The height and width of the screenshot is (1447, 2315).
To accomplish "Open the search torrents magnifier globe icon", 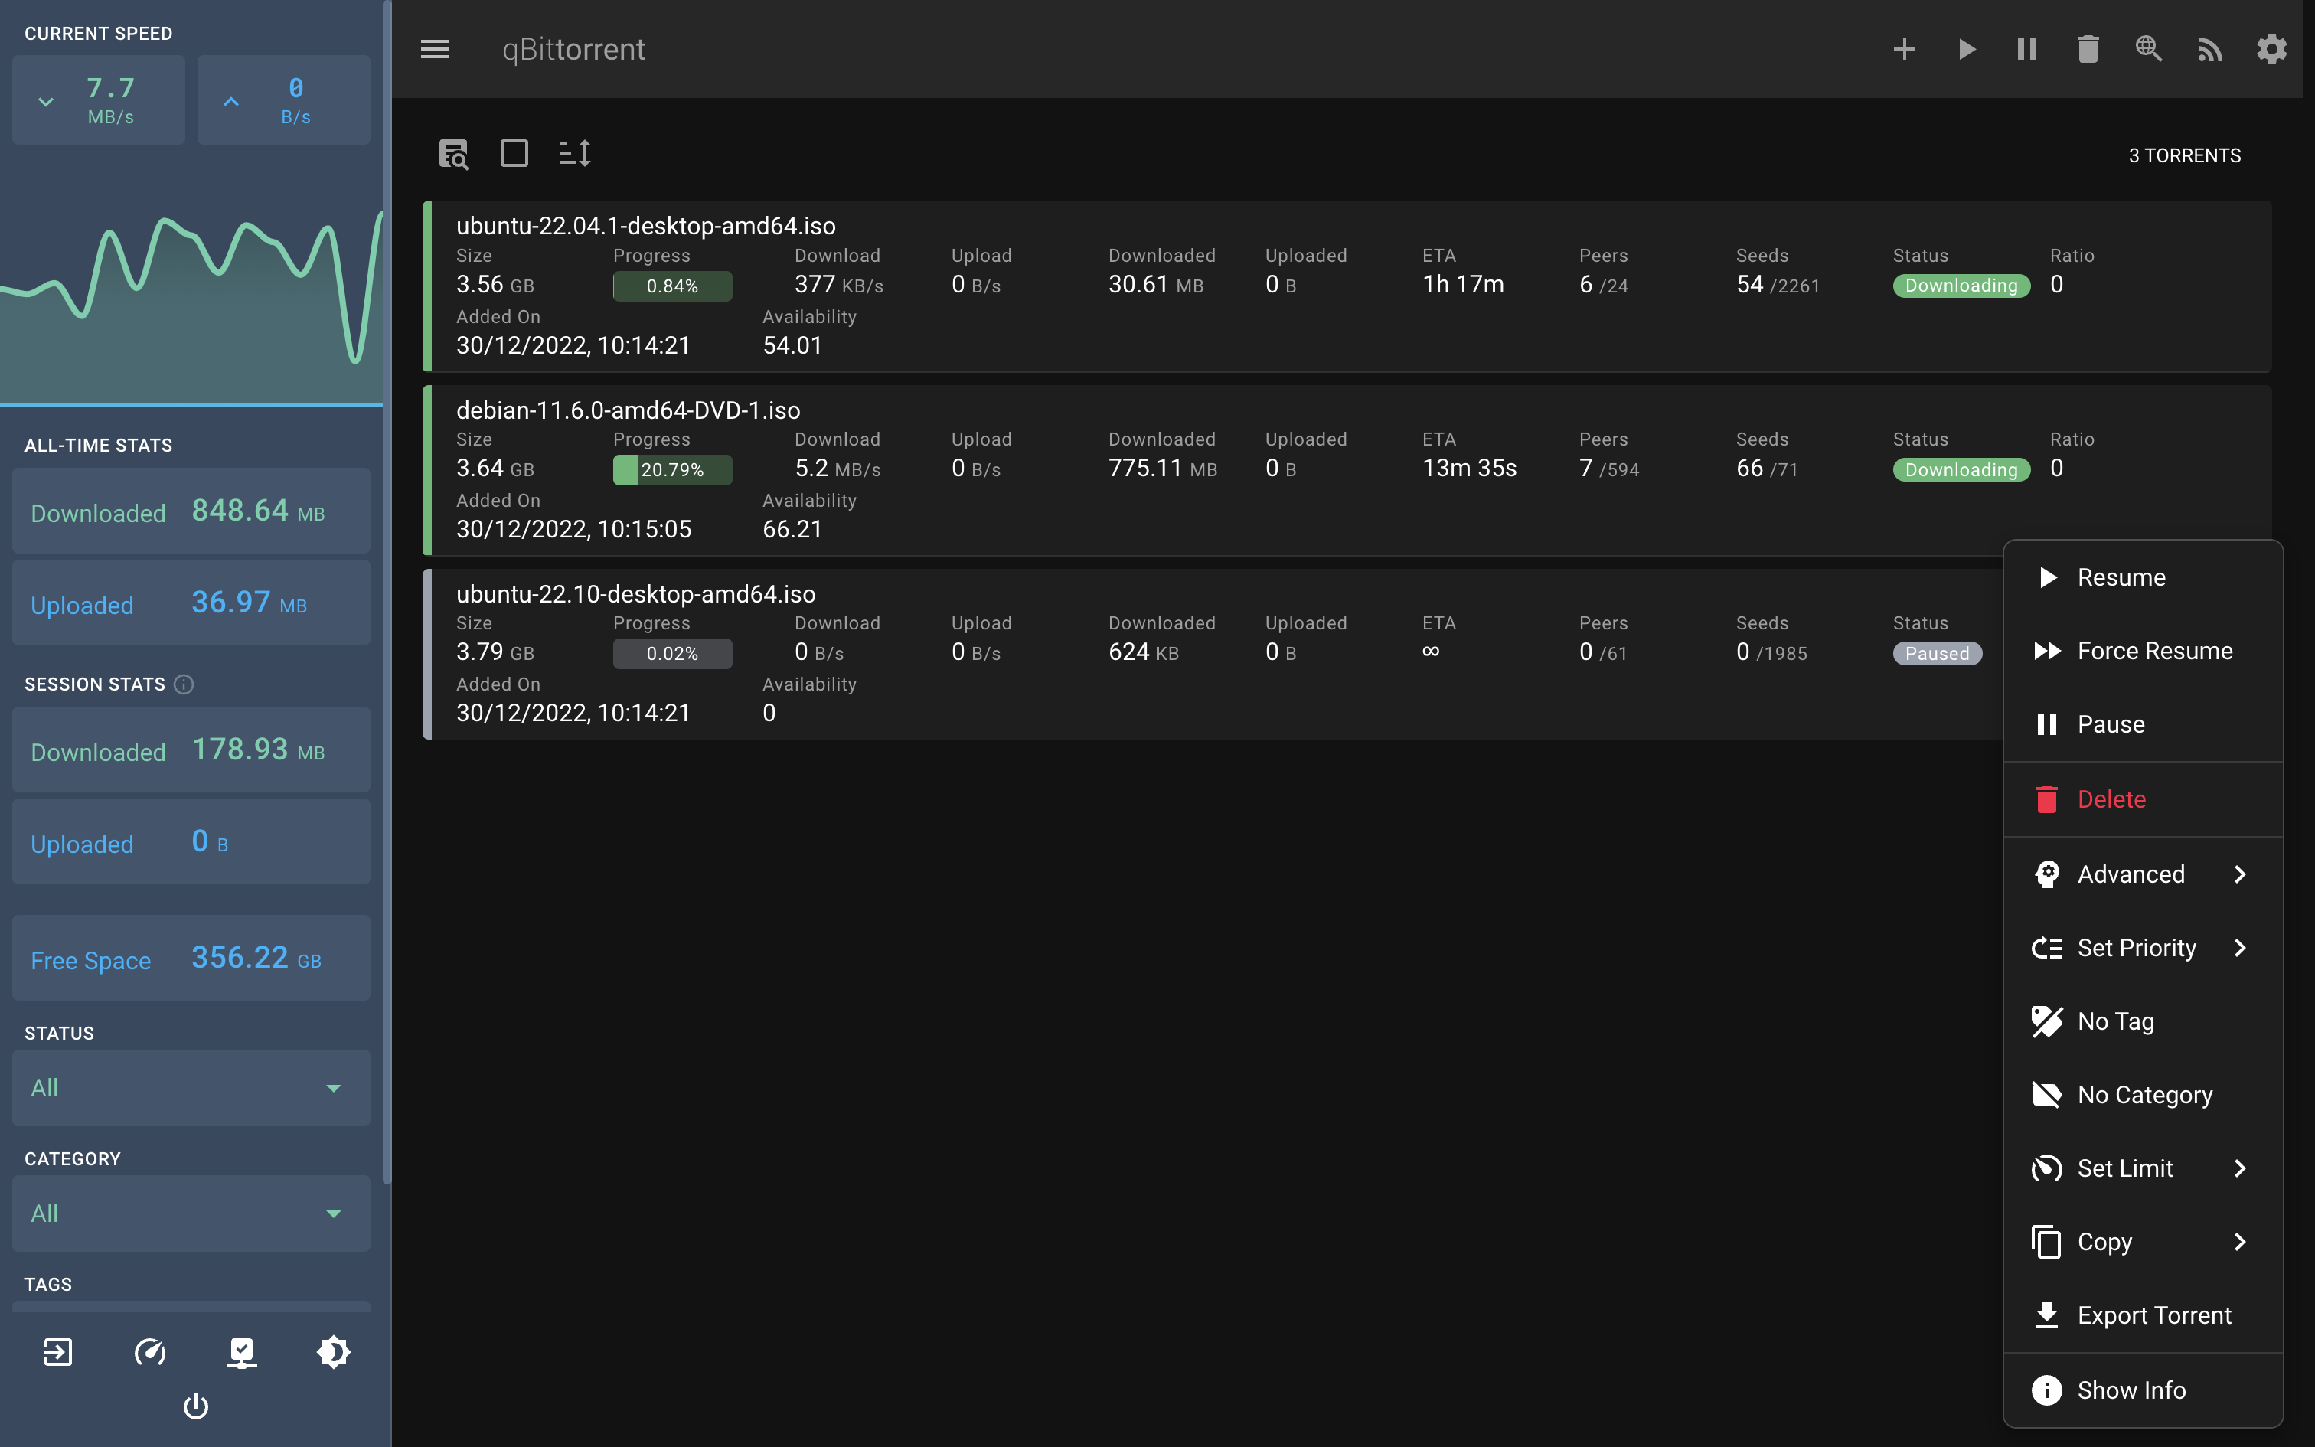I will [x=2149, y=49].
